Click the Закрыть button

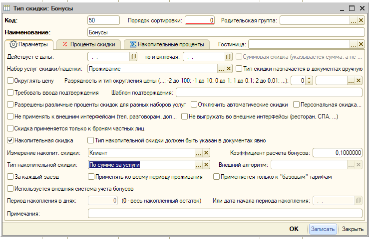pos(353,229)
